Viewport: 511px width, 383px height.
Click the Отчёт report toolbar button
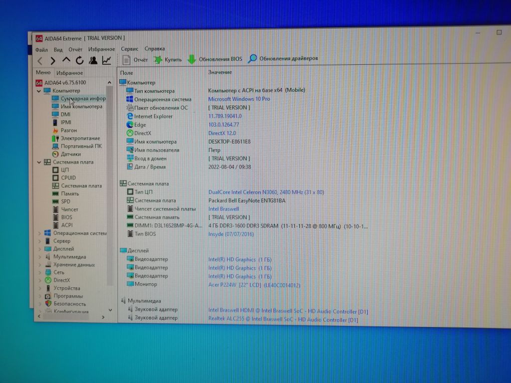point(135,60)
